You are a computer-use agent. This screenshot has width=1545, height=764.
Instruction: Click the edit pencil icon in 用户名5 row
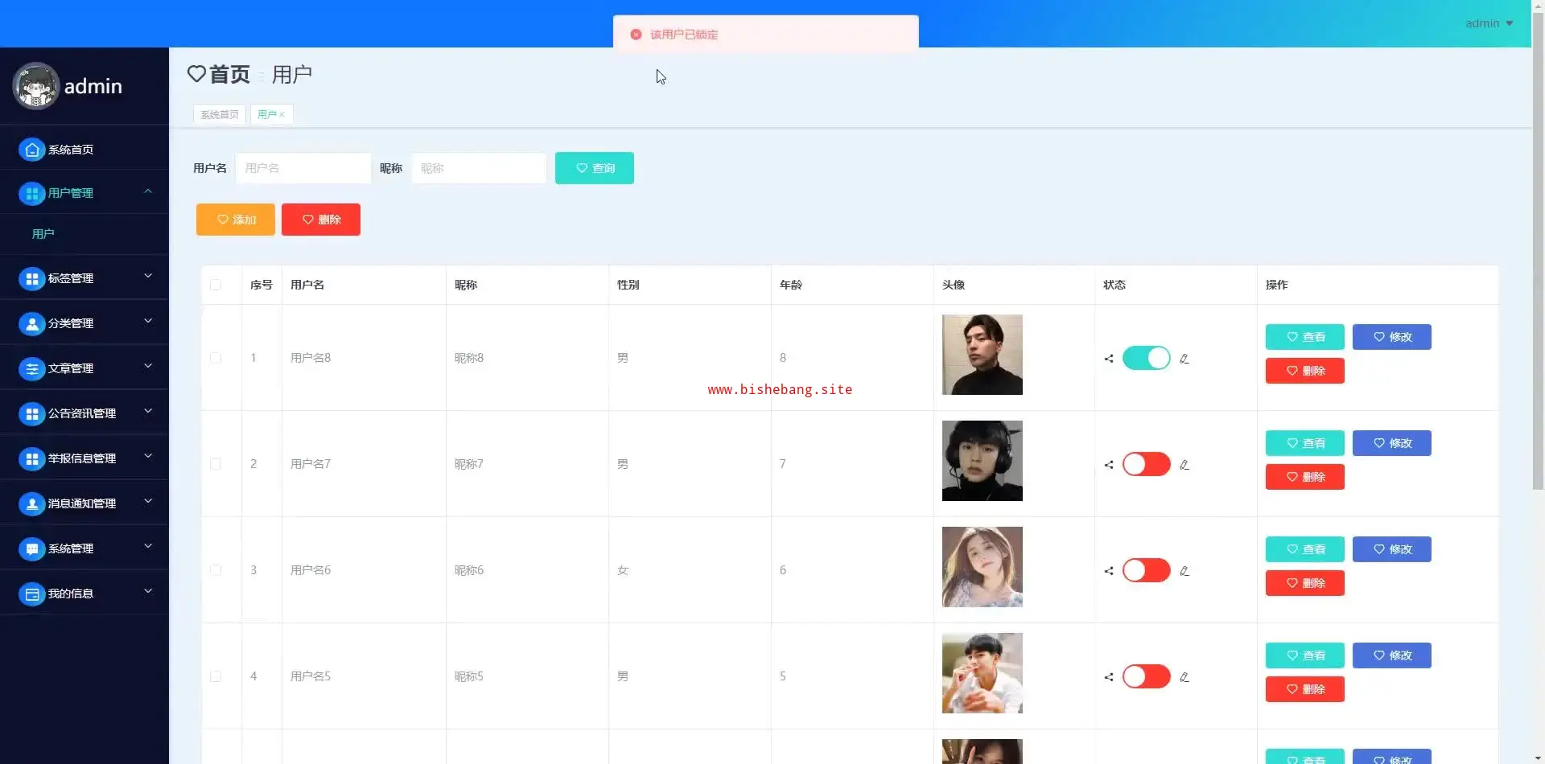1184,677
